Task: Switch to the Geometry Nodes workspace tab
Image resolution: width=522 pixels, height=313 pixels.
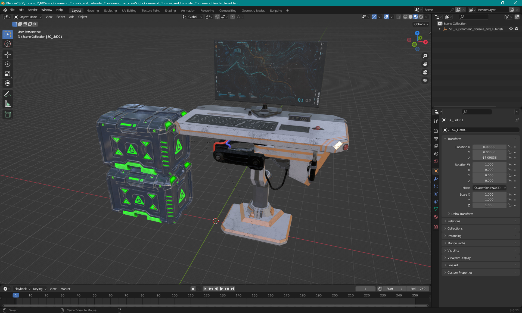Action: pyautogui.click(x=253, y=11)
